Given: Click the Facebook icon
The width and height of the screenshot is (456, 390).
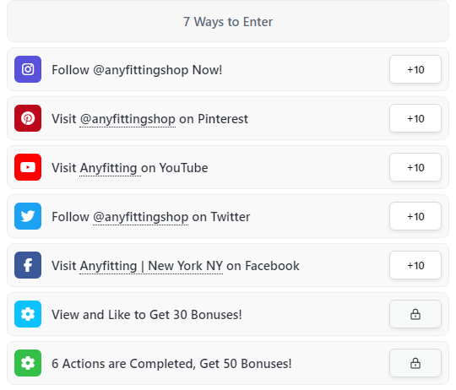Looking at the screenshot, I should (x=28, y=265).
